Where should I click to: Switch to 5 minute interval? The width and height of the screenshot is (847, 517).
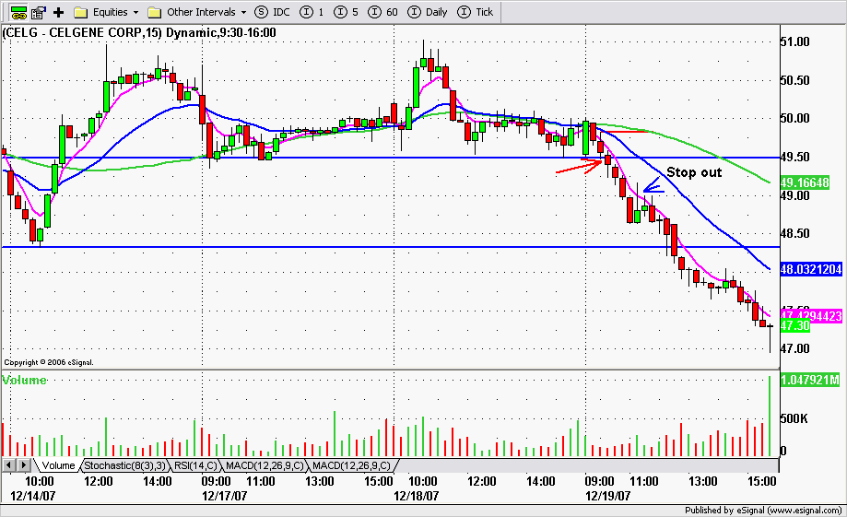(x=346, y=12)
